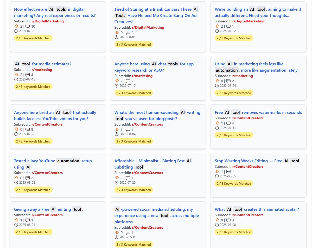Click comment bubble on the AI Subtitling Tool card
The height and width of the screenshot is (248, 312).
(x=128, y=178)
